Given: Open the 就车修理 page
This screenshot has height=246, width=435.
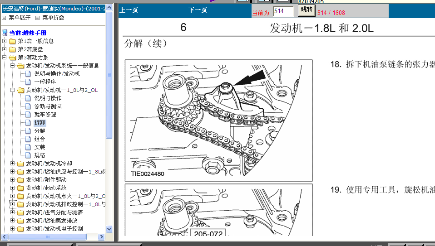Looking at the screenshot, I should 45,115.
